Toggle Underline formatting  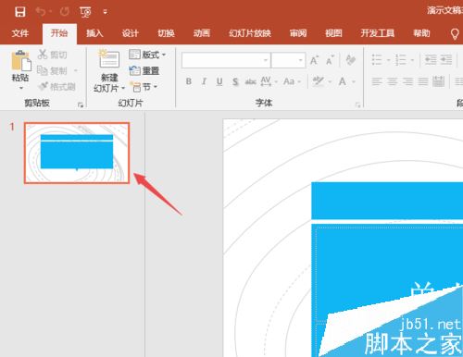[219, 81]
